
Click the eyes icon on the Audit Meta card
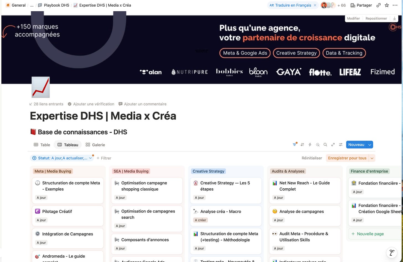point(275,234)
